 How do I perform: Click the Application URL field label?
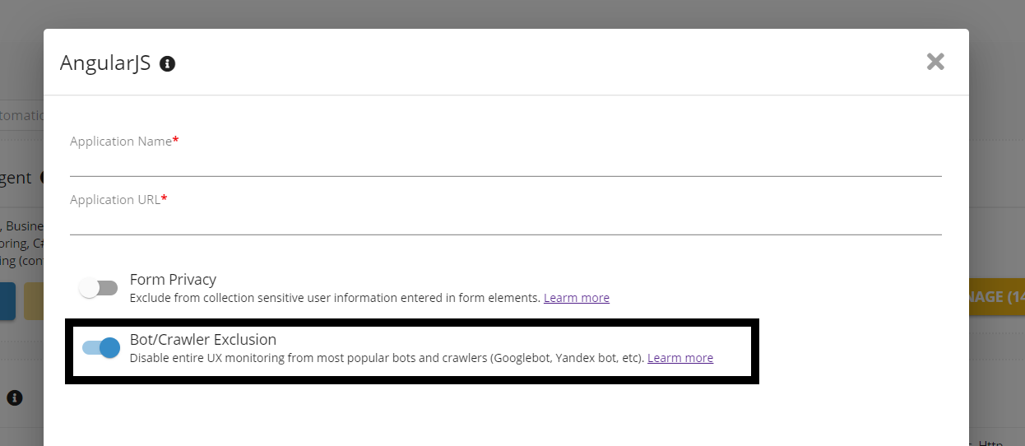[x=115, y=200]
